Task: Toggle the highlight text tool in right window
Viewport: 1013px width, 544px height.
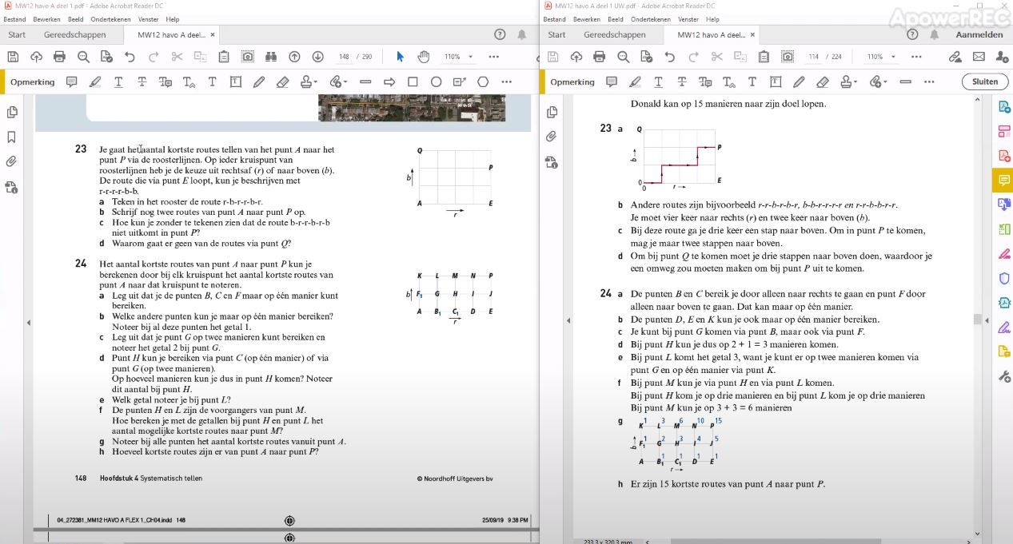Action: coord(636,81)
